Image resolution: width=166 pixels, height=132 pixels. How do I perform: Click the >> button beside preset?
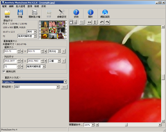(64, 87)
